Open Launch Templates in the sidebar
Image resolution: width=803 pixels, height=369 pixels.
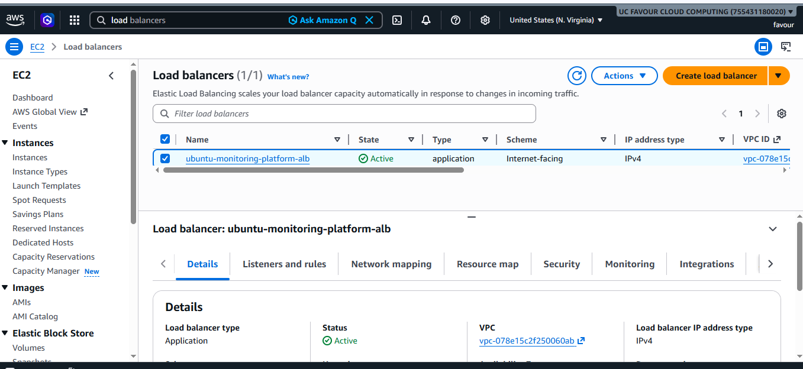(x=46, y=186)
